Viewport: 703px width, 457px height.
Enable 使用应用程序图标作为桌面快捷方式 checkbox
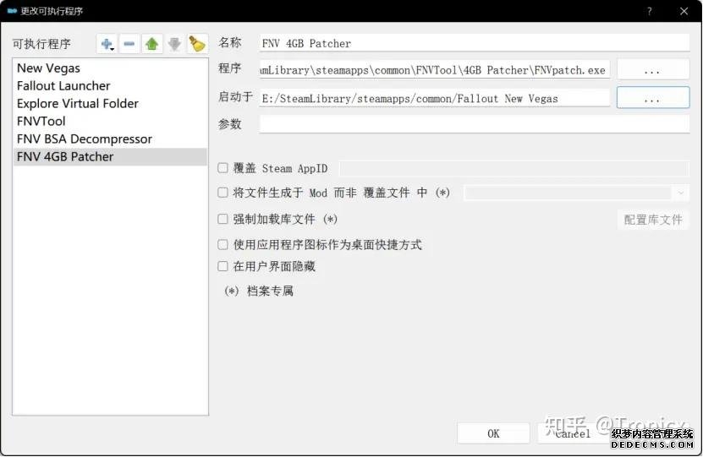click(x=223, y=245)
